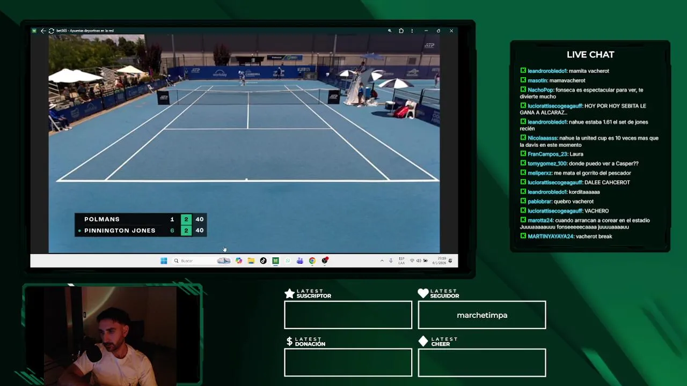Open the notification bell in taskbar

point(450,261)
